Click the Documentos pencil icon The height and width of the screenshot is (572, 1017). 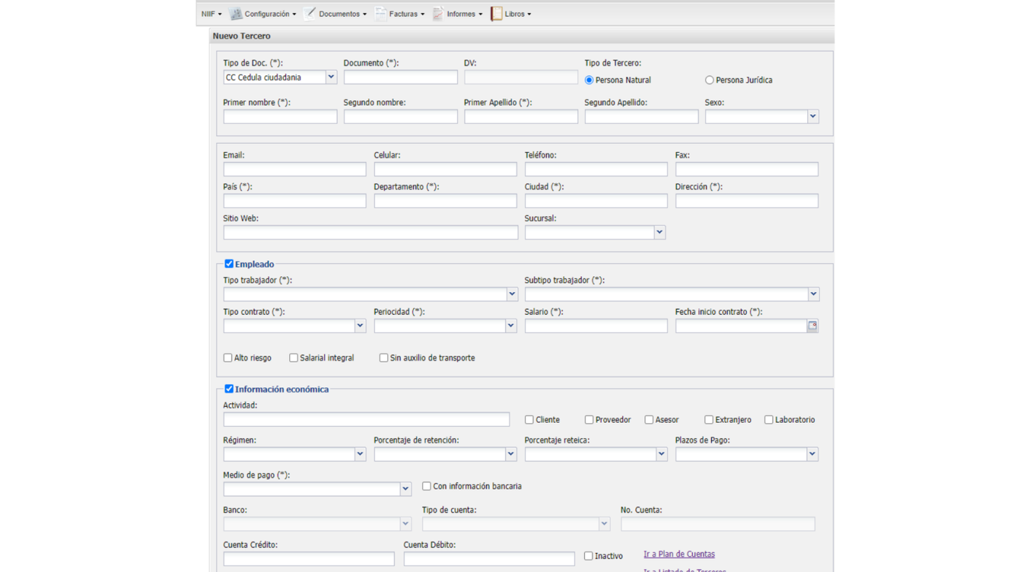pyautogui.click(x=310, y=13)
